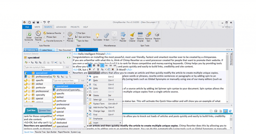Click Remove Original in Spin Tools
The width and height of the screenshot is (256, 134).
[x=140, y=37]
